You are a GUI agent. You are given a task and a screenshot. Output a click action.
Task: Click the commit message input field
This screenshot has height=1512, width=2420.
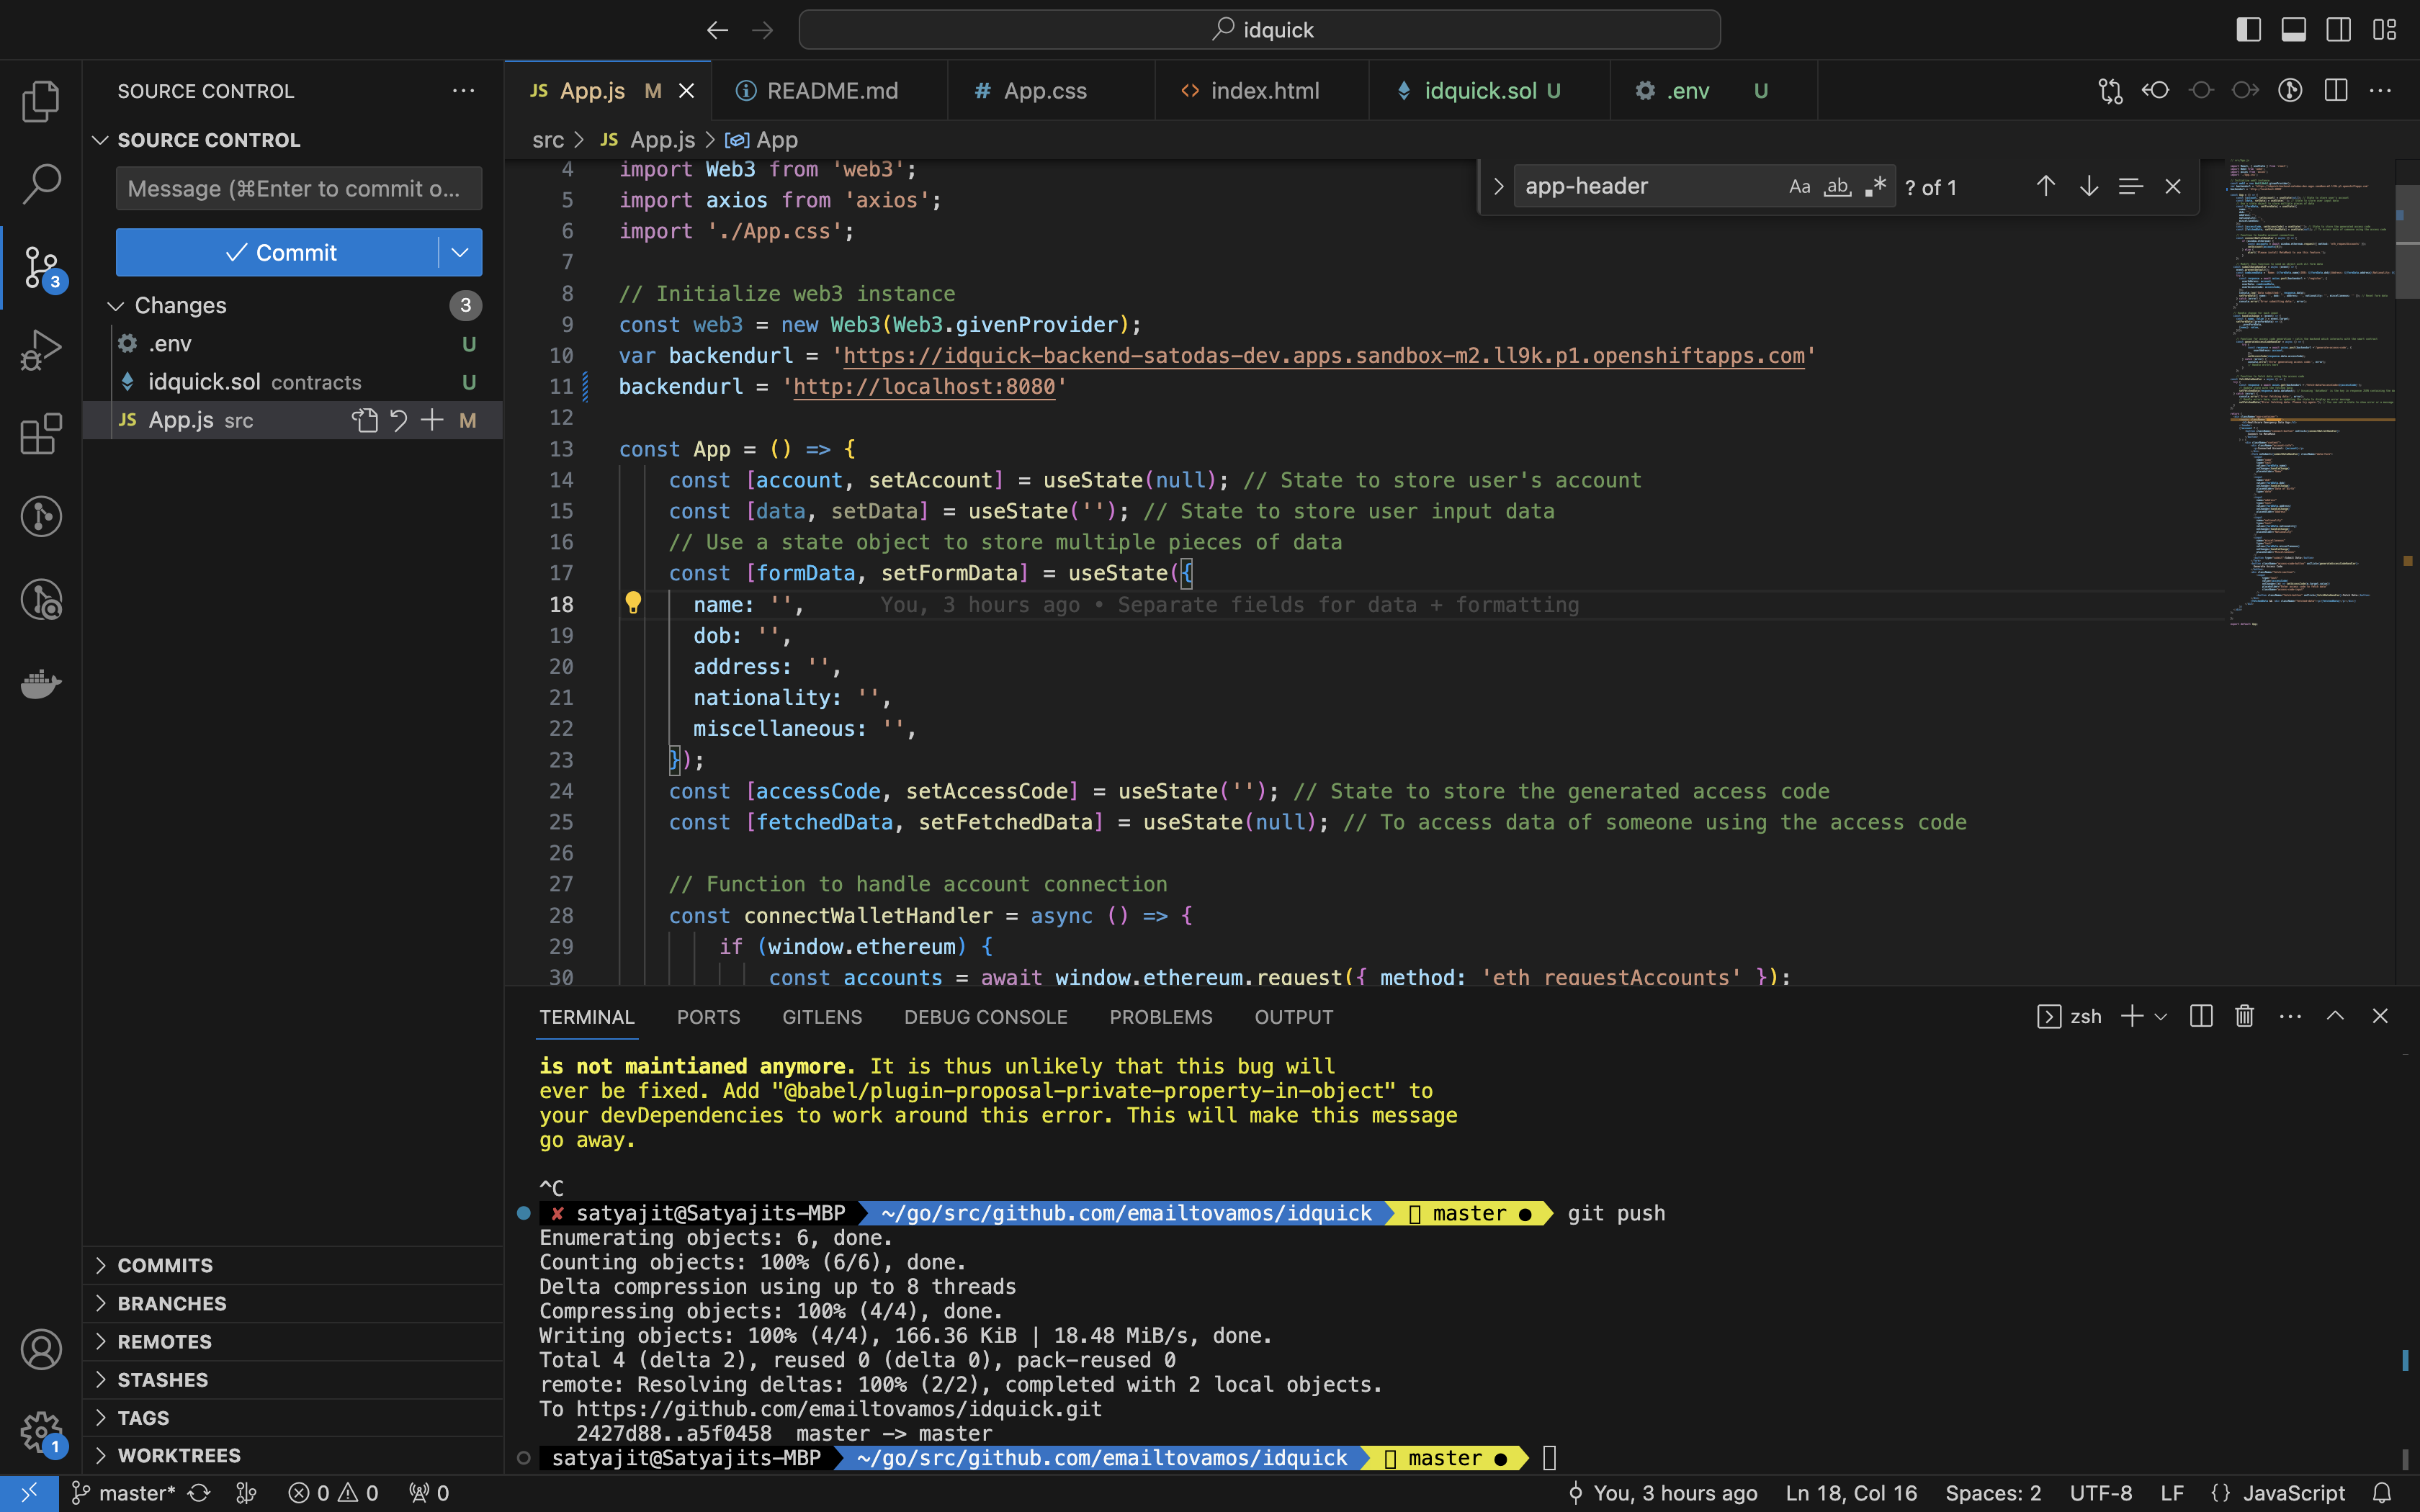click(x=298, y=189)
